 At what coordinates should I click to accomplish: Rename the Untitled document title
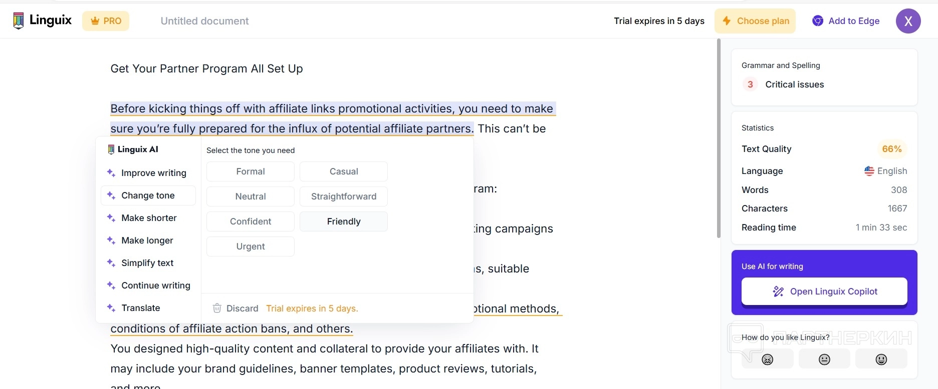click(x=204, y=21)
